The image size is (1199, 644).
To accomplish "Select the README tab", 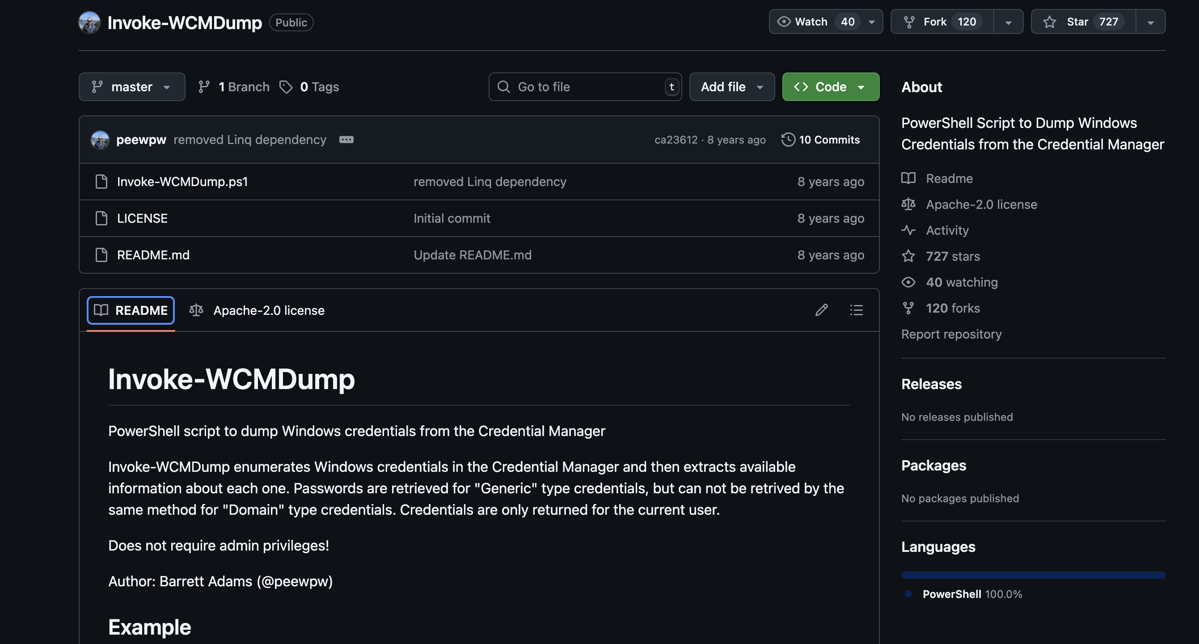I will point(131,310).
